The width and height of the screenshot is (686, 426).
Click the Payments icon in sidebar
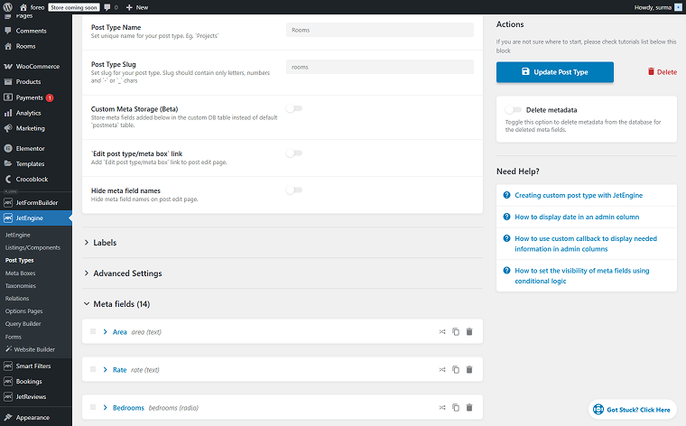pyautogui.click(x=8, y=97)
